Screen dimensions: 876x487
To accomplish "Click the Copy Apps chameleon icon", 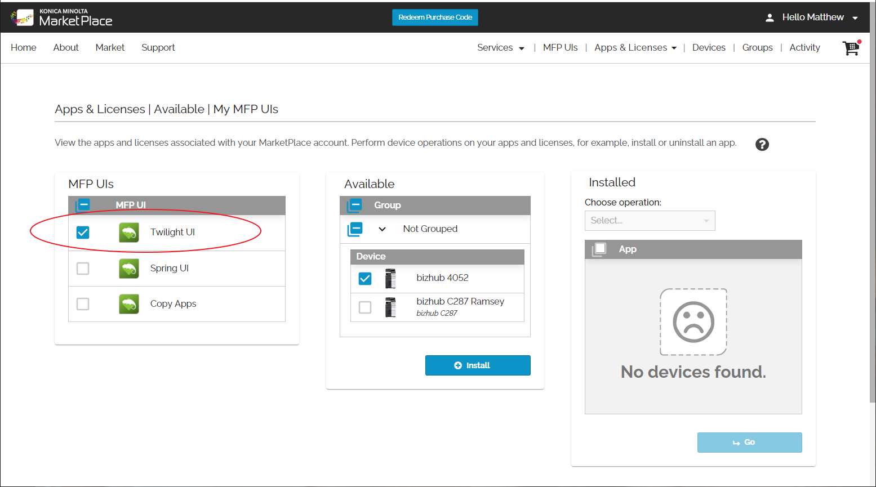I will tap(129, 304).
